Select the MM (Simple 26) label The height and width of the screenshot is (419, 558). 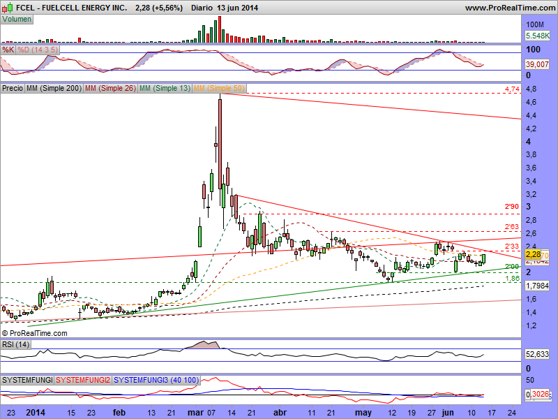click(110, 88)
